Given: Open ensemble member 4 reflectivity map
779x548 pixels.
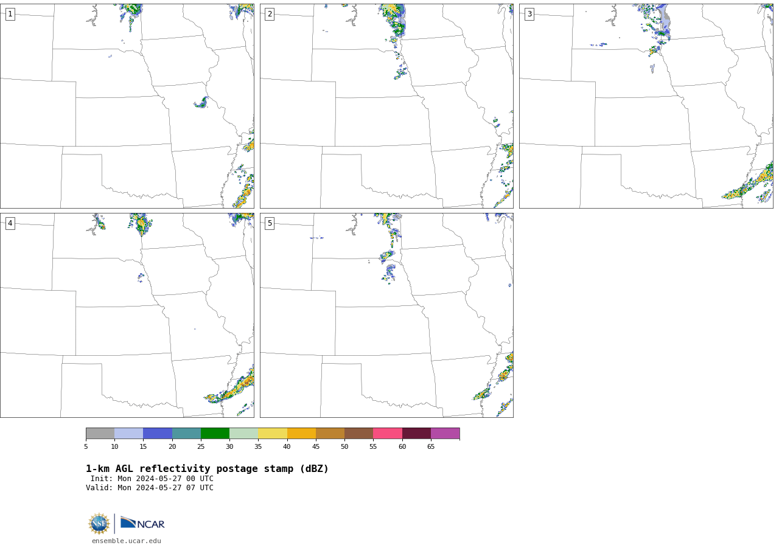Looking at the screenshot, I should tap(127, 315).
